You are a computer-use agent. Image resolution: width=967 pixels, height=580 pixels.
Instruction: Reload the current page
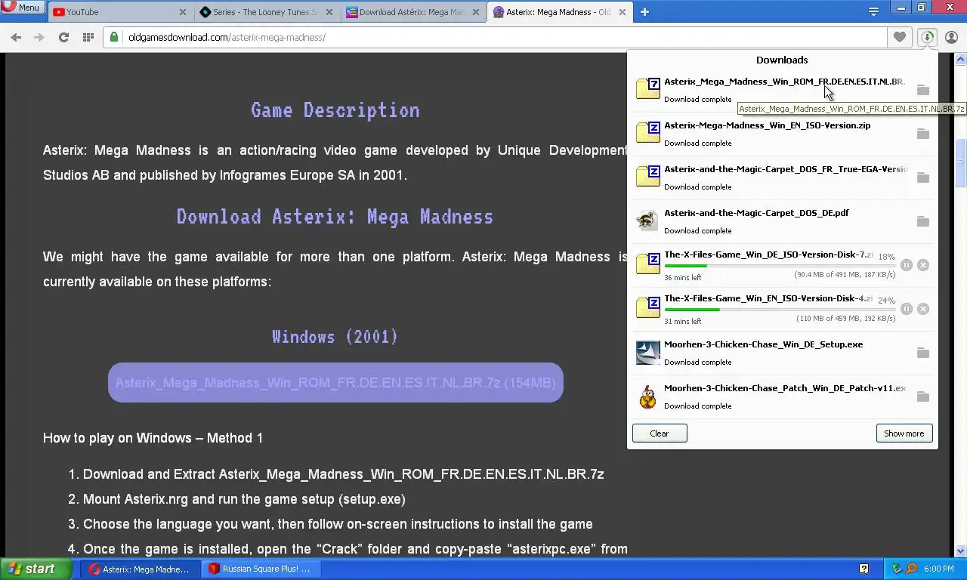[63, 37]
